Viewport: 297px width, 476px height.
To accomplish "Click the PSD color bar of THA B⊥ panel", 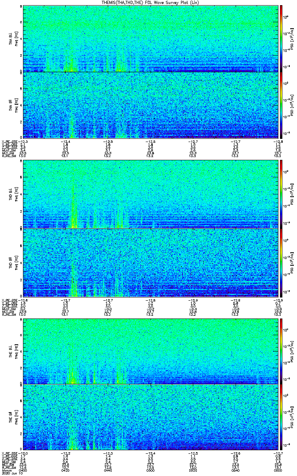I will click(x=281, y=38).
